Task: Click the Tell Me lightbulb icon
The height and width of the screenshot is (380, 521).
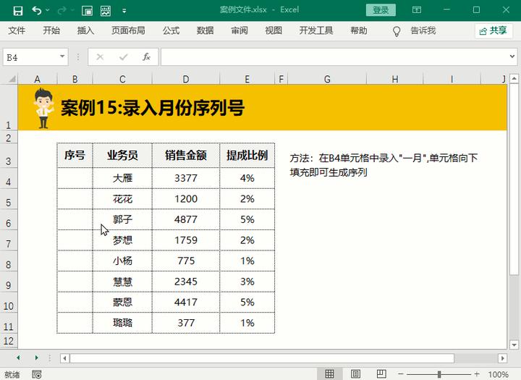Action: tap(397, 31)
